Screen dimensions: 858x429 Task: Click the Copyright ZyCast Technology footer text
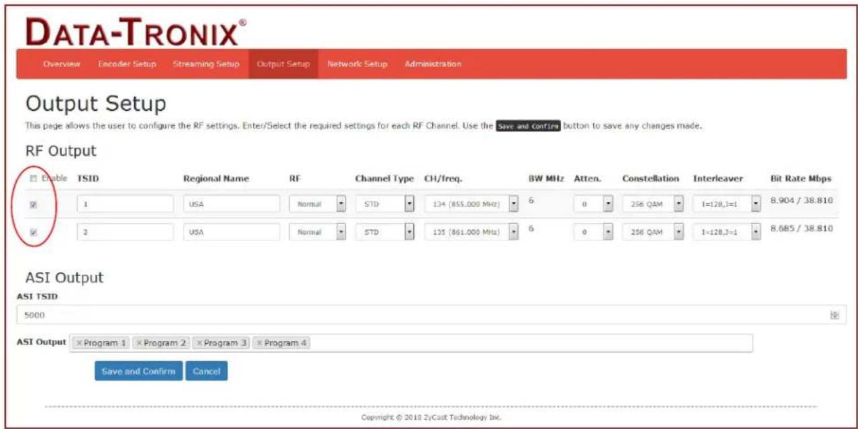coord(431,418)
